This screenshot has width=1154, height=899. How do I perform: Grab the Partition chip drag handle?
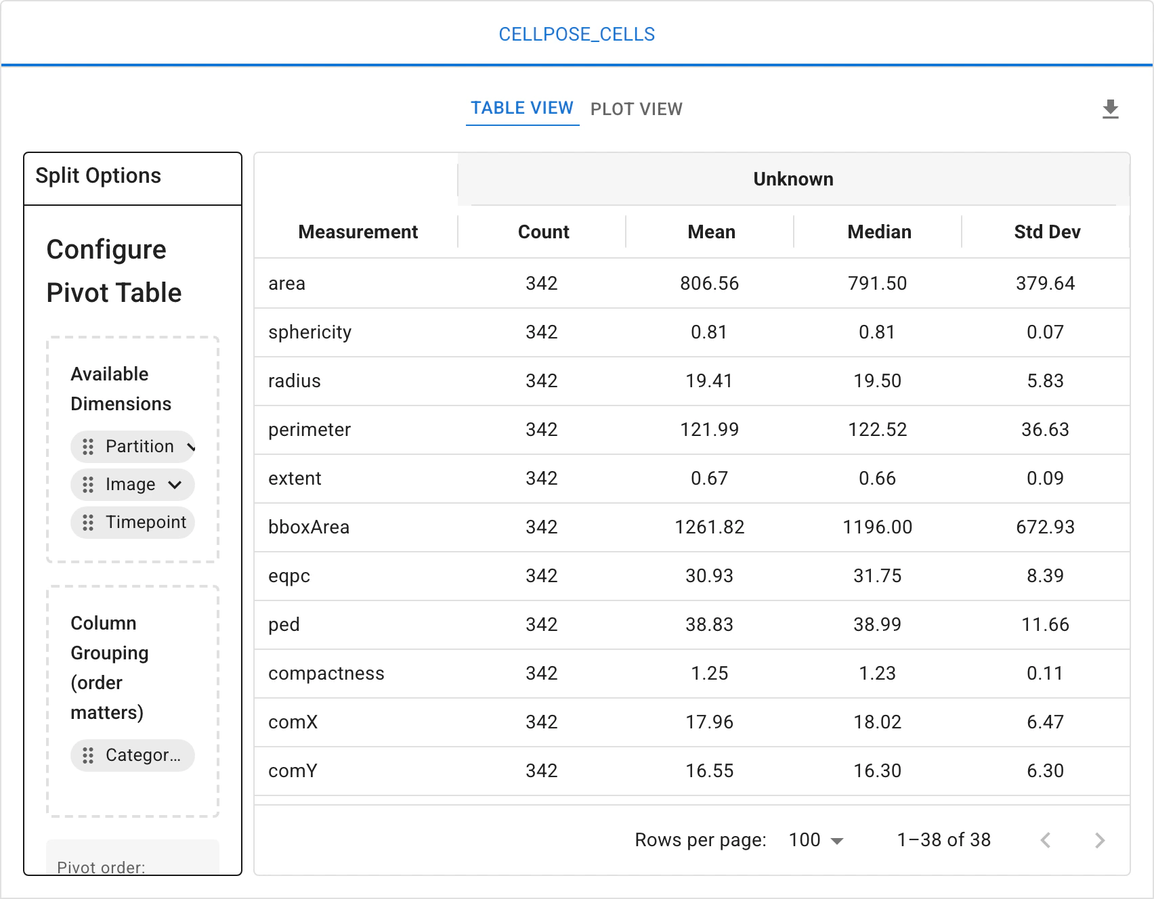pos(88,447)
